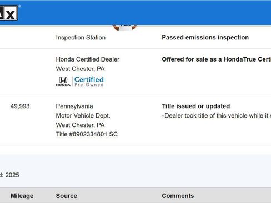Click the Inspection Station source text
The height and width of the screenshot is (203, 271).
81,38
